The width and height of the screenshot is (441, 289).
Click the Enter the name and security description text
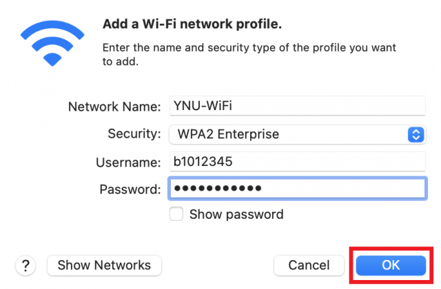point(249,54)
